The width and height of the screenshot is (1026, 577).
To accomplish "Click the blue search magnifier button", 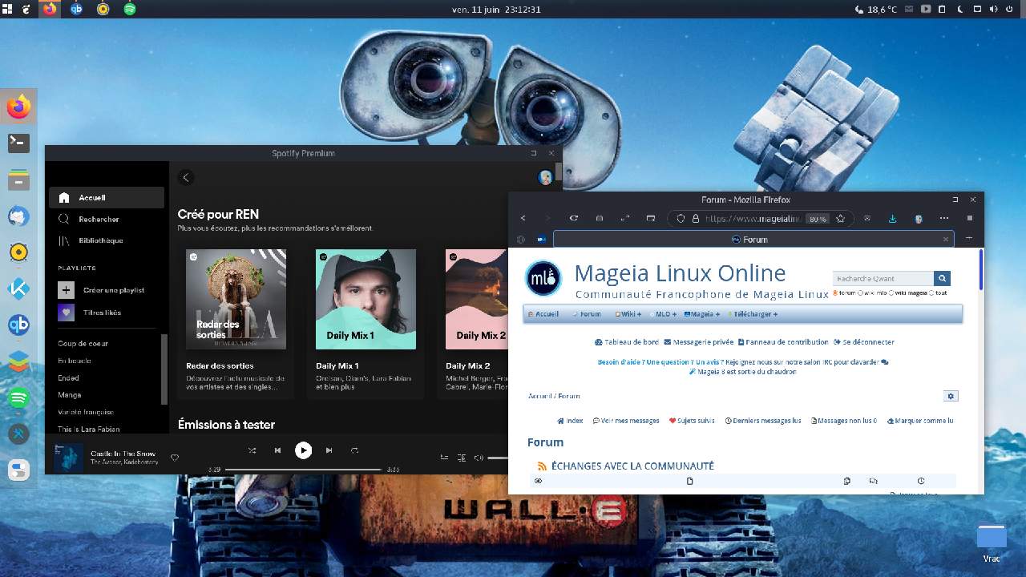I will point(942,278).
